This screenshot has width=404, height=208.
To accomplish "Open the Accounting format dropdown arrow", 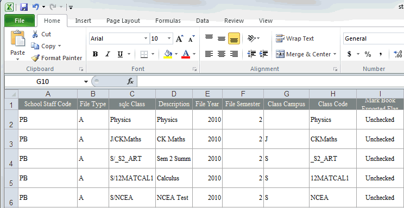I will point(358,54).
